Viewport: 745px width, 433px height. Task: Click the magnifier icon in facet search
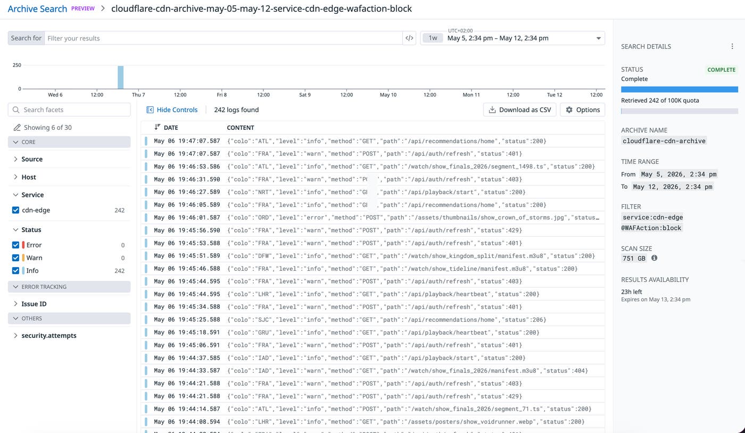16,110
